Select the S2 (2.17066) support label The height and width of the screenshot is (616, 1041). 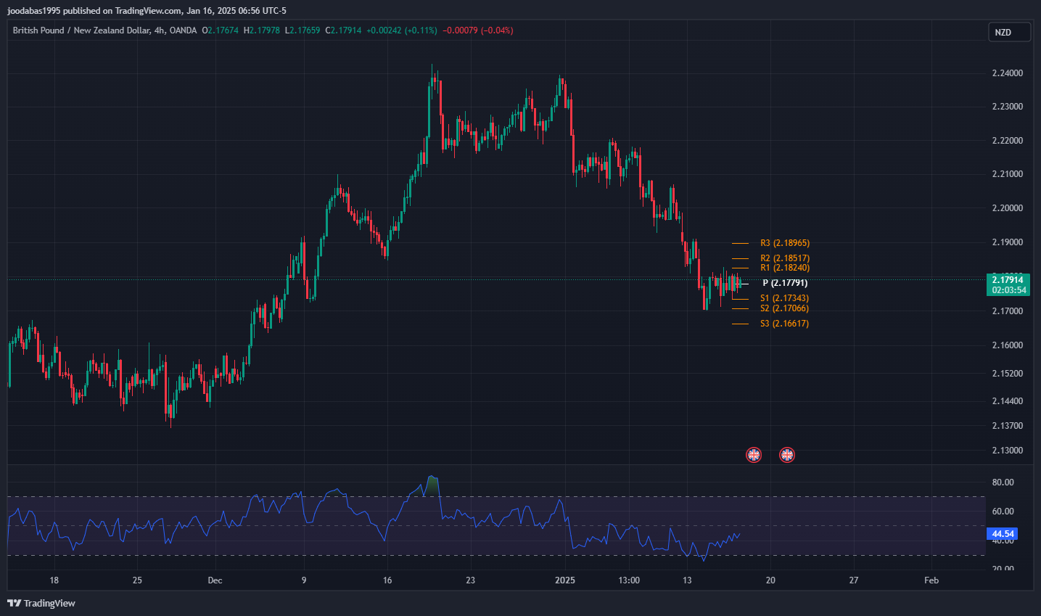tap(784, 308)
